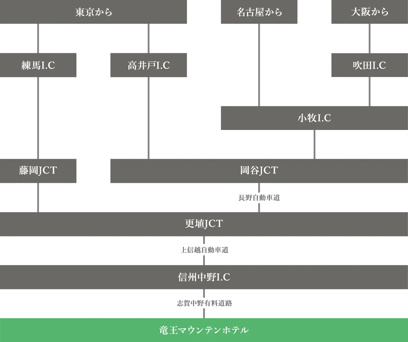Click the wide 岡谷JCT bar
Viewport: 408px width, 342px height.
click(x=258, y=171)
